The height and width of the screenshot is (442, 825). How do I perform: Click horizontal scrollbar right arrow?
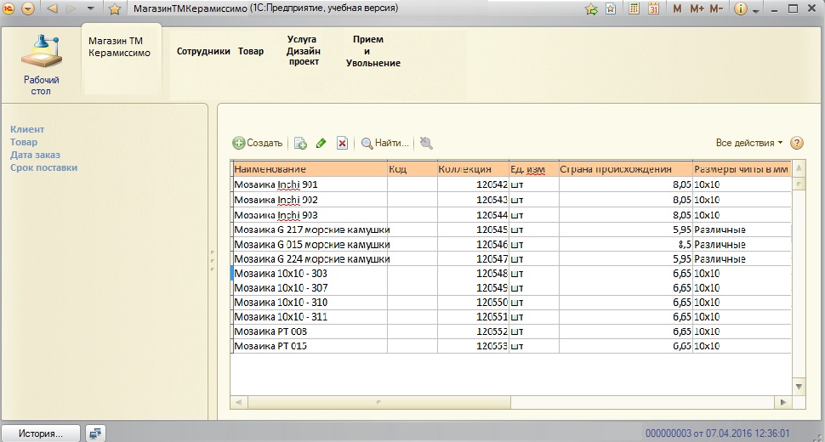click(x=783, y=403)
